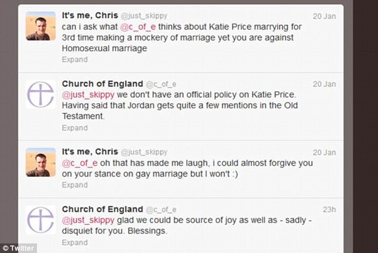Open @just_skippy mention in Blessings tweet
The height and width of the screenshot is (253, 378).
pyautogui.click(x=84, y=220)
